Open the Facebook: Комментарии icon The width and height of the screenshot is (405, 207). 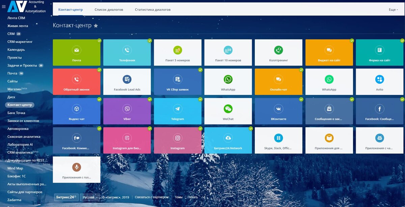77,138
